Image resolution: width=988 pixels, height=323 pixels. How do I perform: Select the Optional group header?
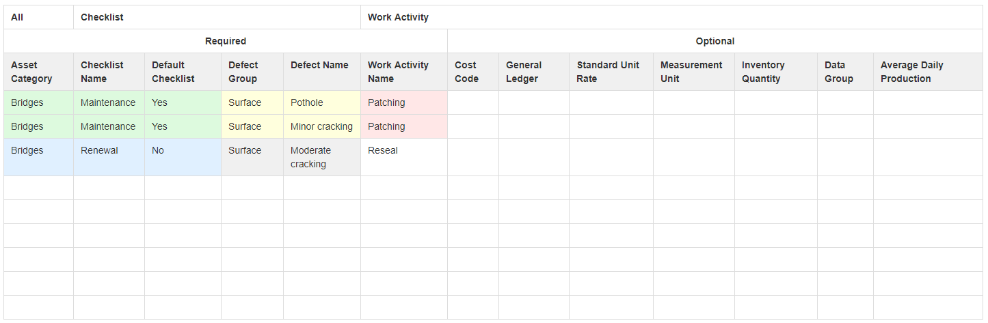(x=715, y=41)
